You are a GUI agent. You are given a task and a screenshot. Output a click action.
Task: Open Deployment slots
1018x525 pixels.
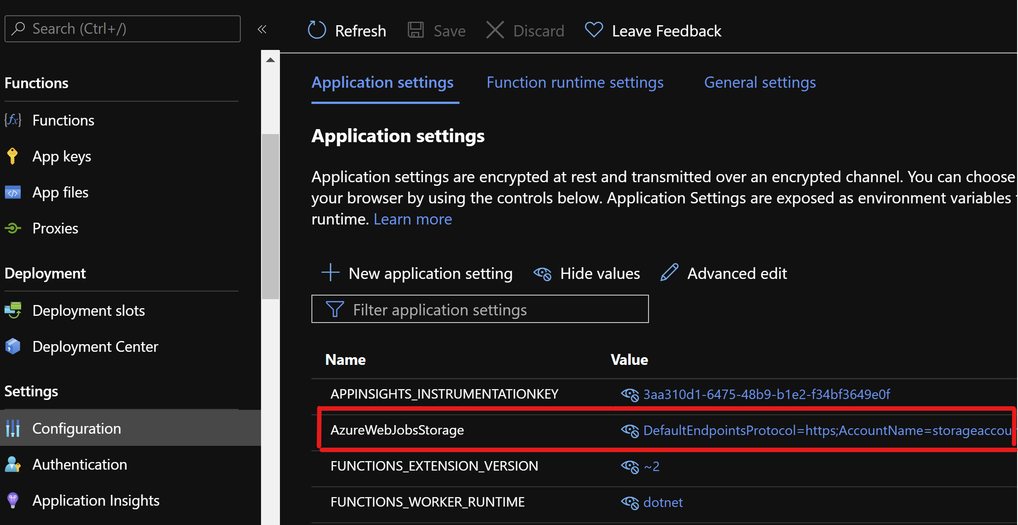(88, 310)
